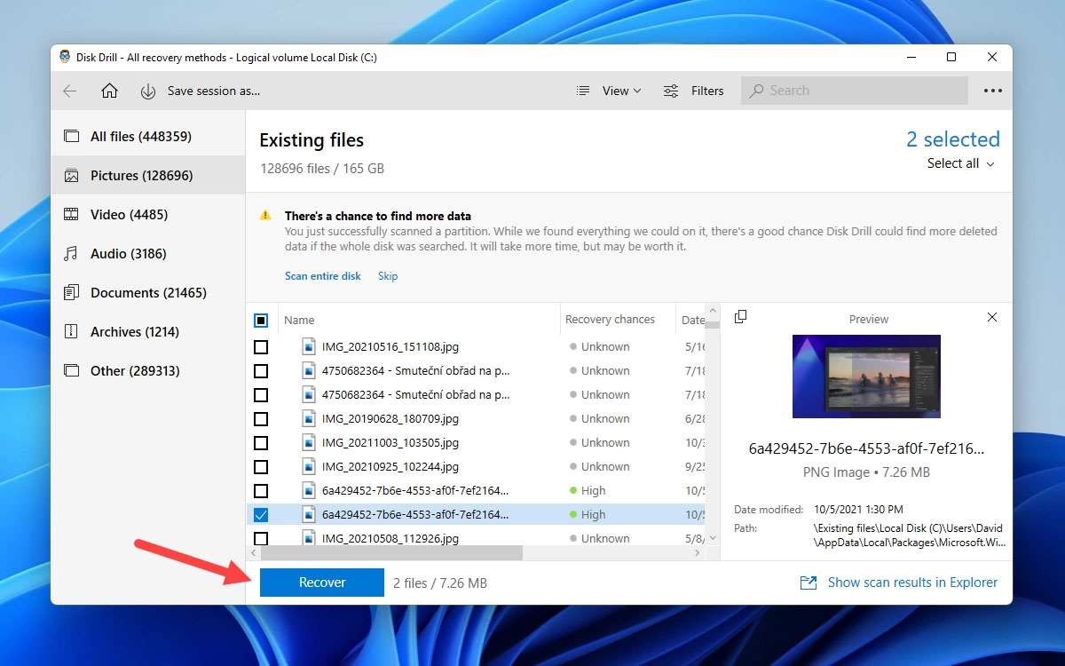Viewport: 1065px width, 666px height.
Task: Open Save session as...
Action: coord(214,91)
